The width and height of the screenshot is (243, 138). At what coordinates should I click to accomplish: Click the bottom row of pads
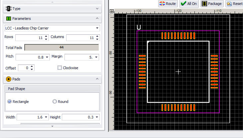coord(178,108)
